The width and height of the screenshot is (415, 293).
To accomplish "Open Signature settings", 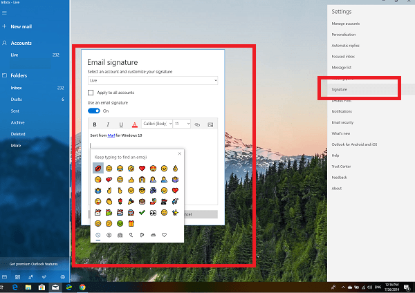I will 340,89.
